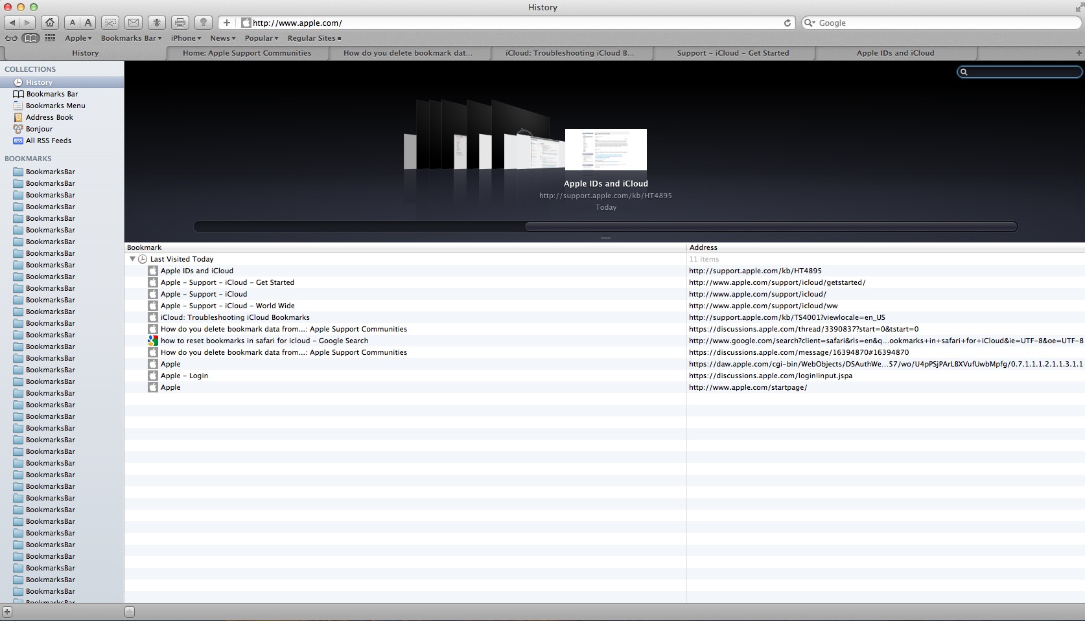The width and height of the screenshot is (1085, 621).
Task: Click the Web Clip scissors toolbar icon
Action: tap(111, 23)
